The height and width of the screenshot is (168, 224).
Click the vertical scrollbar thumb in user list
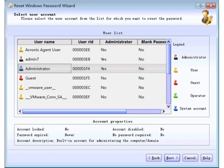[168, 59]
